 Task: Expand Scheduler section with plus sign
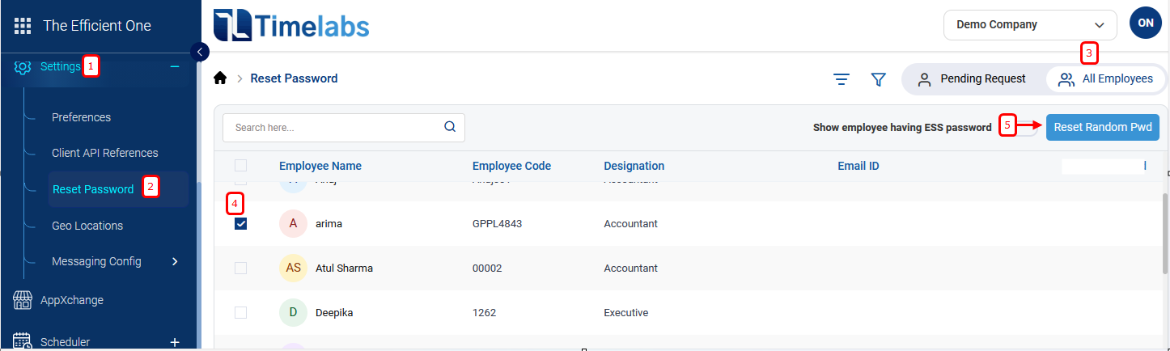coord(175,342)
